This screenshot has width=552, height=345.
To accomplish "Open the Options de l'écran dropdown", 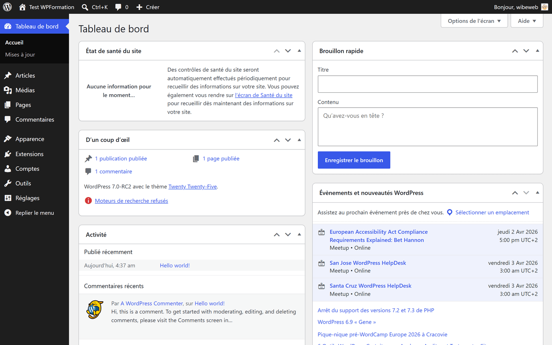I will coord(474,21).
